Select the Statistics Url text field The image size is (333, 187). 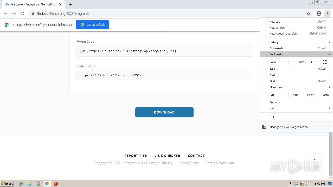tap(164, 75)
